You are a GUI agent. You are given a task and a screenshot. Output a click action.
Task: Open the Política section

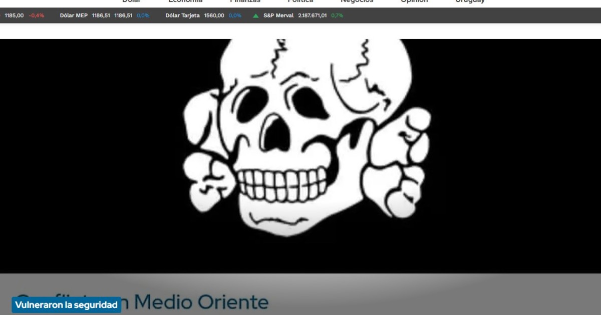click(x=300, y=1)
